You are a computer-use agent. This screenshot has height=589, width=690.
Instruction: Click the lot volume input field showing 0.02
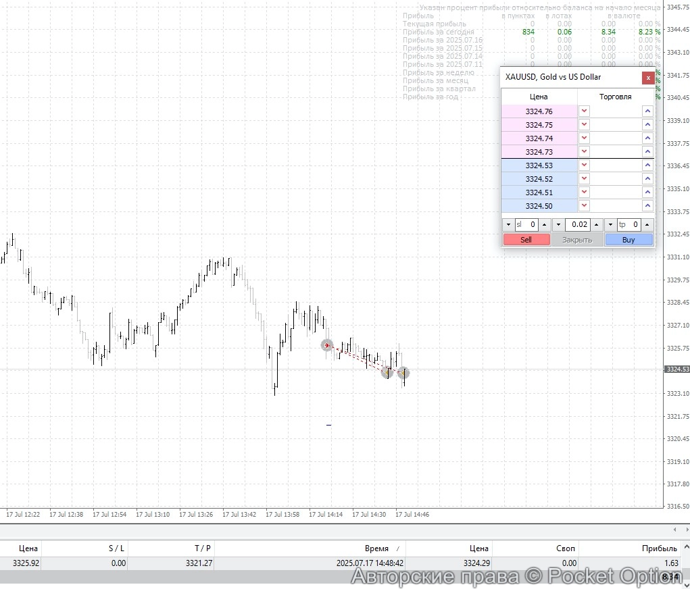[578, 225]
